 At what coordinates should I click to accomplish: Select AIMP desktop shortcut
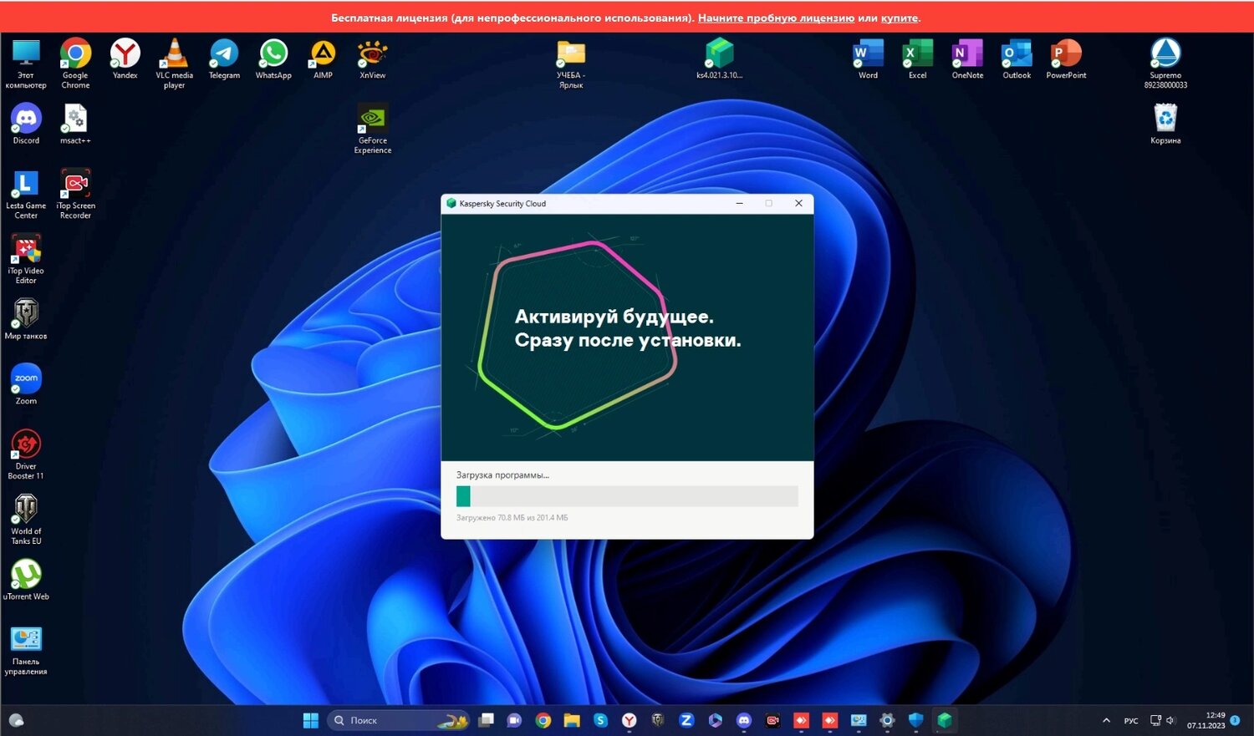pos(323,59)
